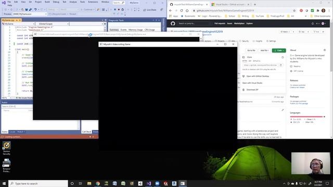
Task: Click Download ZIP in clone menu
Action: [x=250, y=90]
